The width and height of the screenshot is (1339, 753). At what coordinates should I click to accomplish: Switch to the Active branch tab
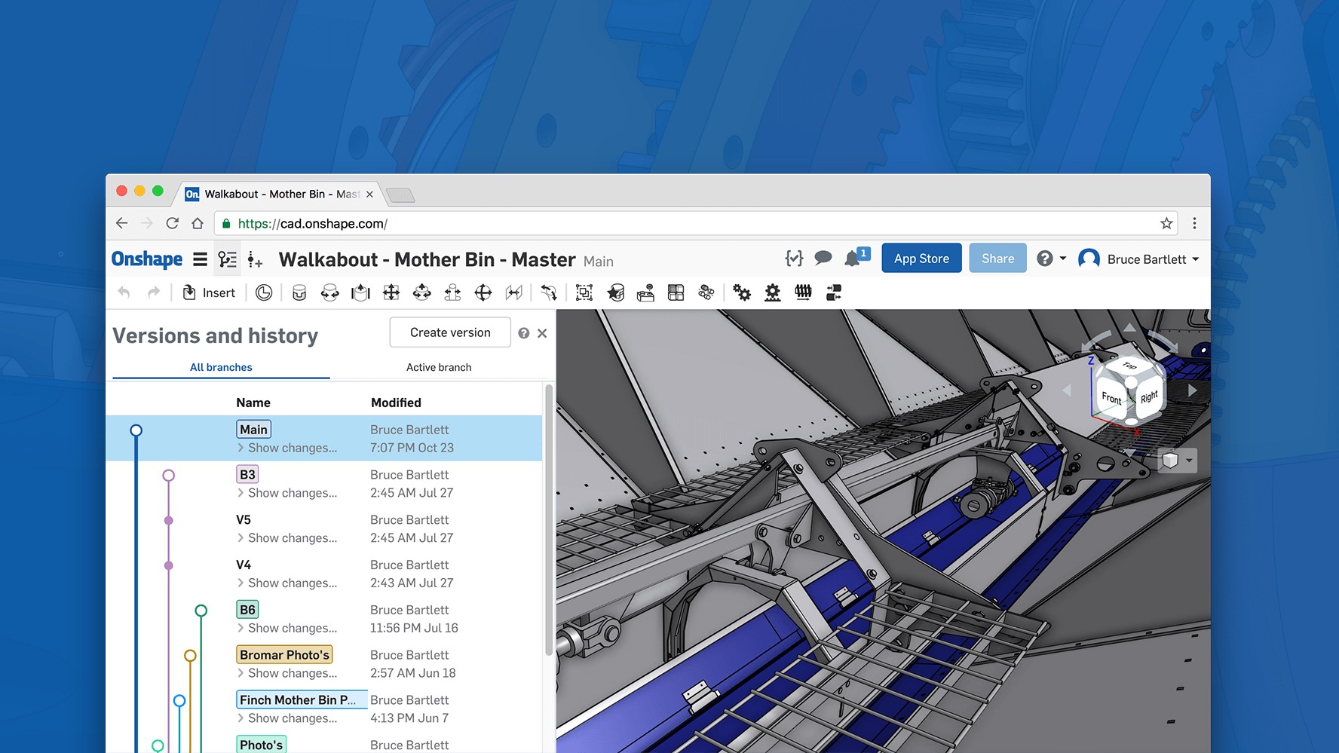pos(439,367)
